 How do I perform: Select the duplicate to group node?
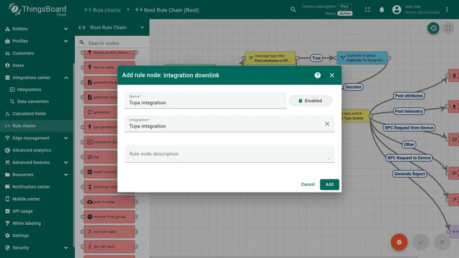pos(363,58)
